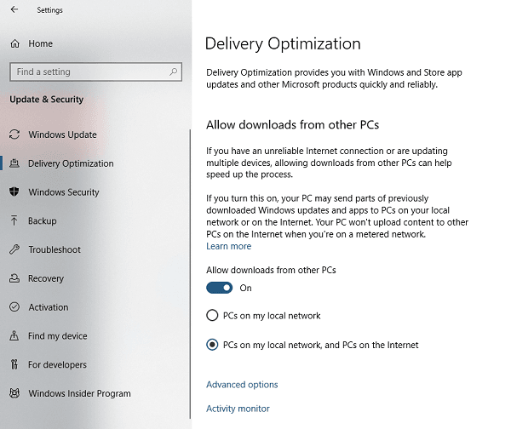Click the search magnifier icon
The image size is (511, 429).
[174, 71]
